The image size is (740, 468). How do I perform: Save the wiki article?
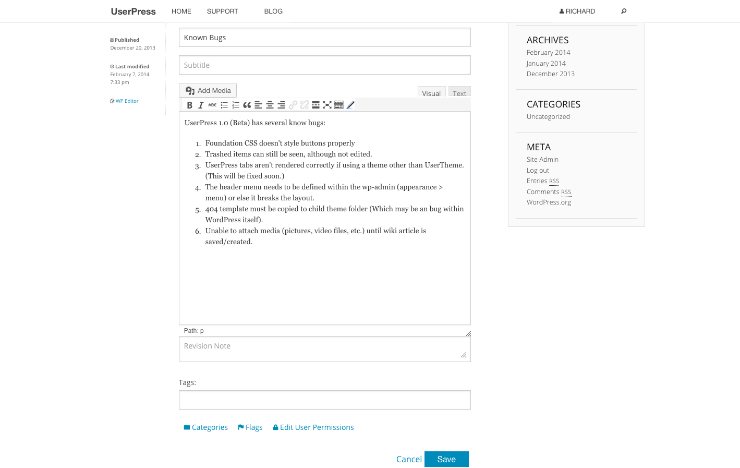point(446,459)
